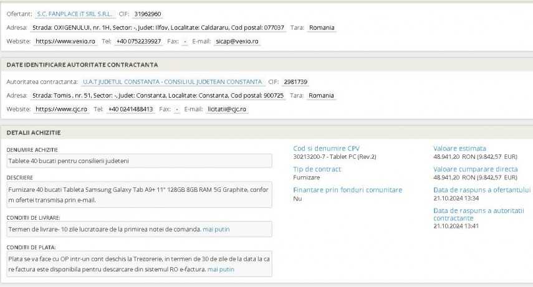
Task: Click supplier phone number +40 0752239927
Action: point(138,41)
